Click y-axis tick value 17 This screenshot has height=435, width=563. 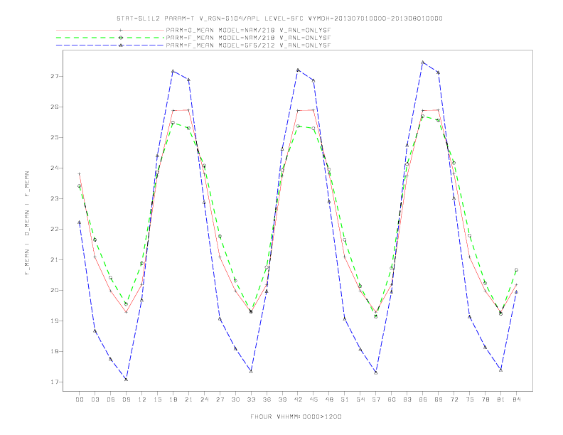click(x=54, y=382)
